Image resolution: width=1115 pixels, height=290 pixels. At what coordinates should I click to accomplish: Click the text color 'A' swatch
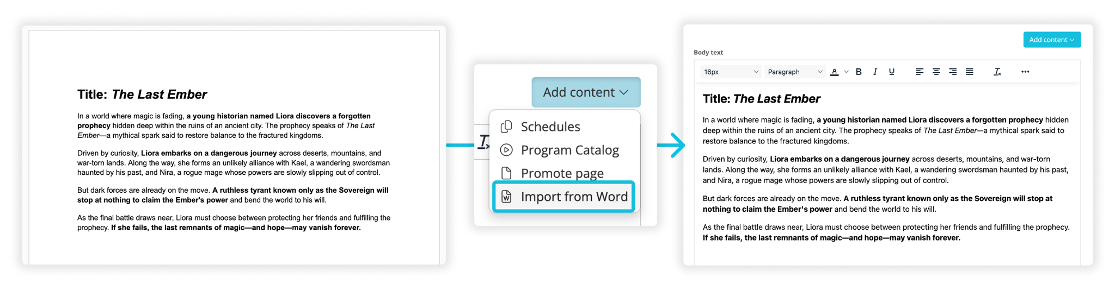834,72
